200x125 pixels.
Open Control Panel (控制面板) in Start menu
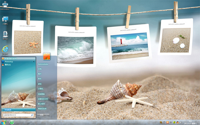pyautogui.click(x=41, y=94)
